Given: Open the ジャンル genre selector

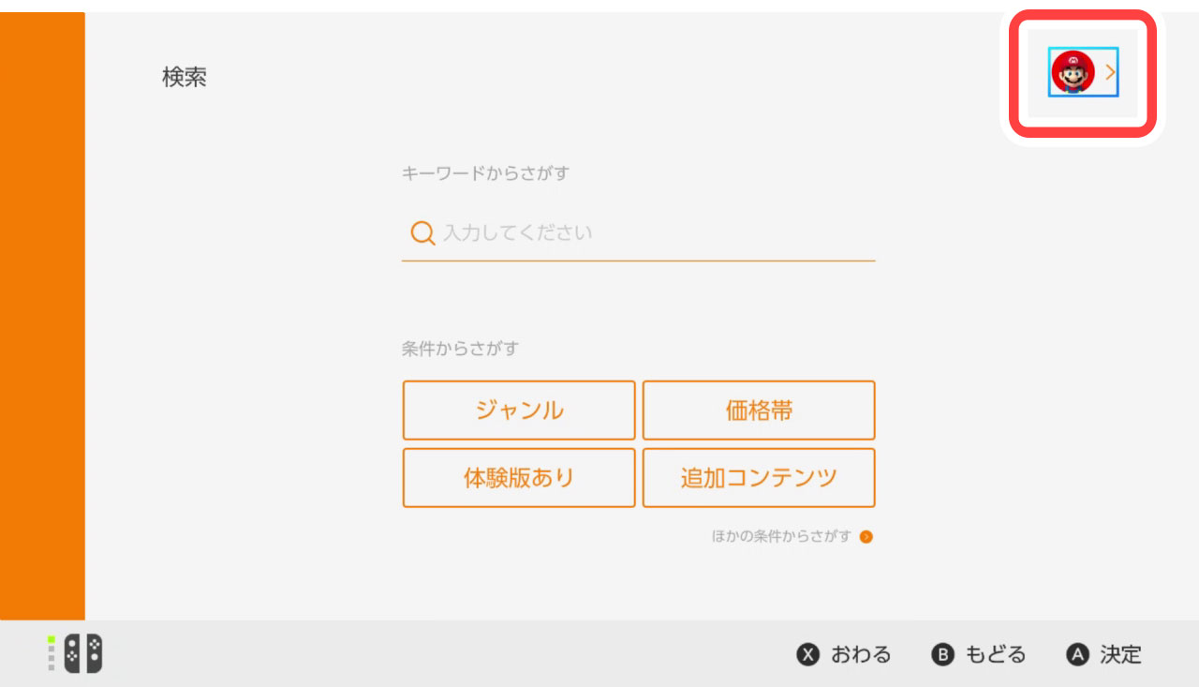Looking at the screenshot, I should [x=519, y=410].
